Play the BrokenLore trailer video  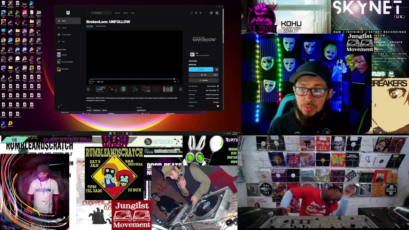tap(90, 82)
